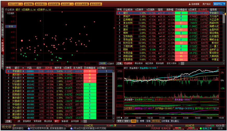Image resolution: width=227 pixels, height=131 pixels.
Task: Select the 房地产 sector row
Action: [x=169, y=16]
